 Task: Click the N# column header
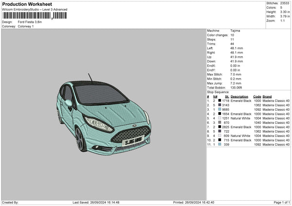[x=214, y=96]
